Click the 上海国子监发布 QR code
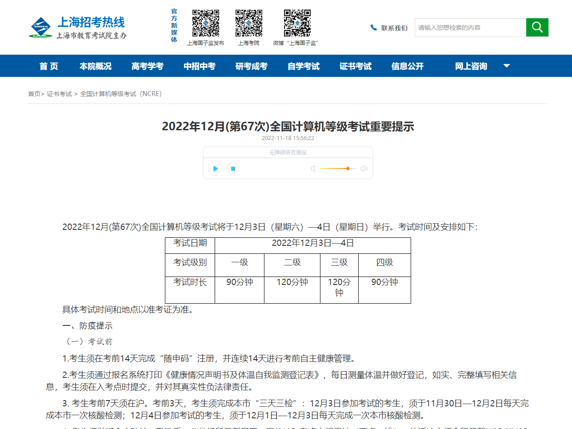This screenshot has height=429, width=572. (205, 23)
